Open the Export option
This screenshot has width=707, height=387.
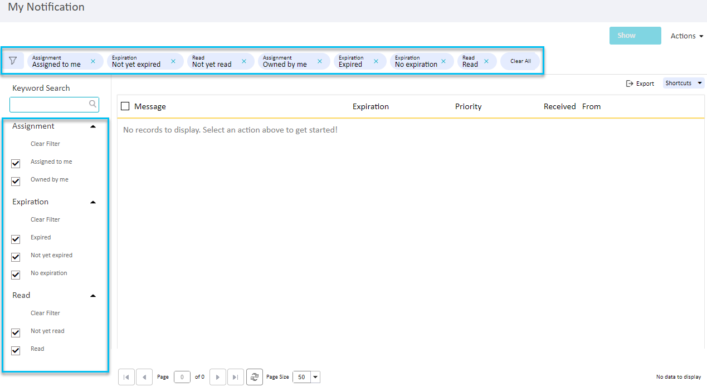tap(640, 83)
